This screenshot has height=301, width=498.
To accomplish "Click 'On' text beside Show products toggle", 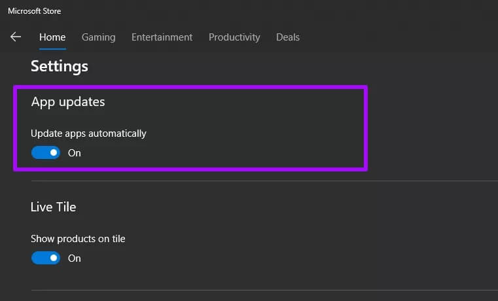I will 75,258.
